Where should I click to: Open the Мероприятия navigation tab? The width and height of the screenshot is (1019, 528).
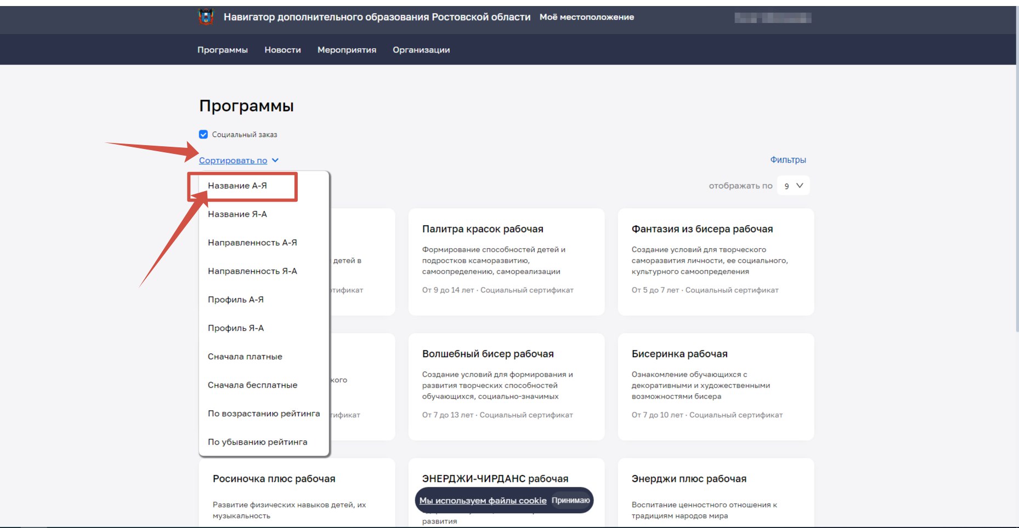coord(347,50)
